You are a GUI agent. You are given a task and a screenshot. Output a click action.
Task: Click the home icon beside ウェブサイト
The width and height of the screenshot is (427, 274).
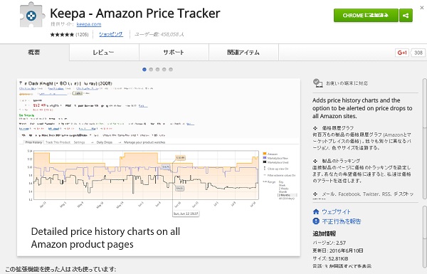coord(316,211)
